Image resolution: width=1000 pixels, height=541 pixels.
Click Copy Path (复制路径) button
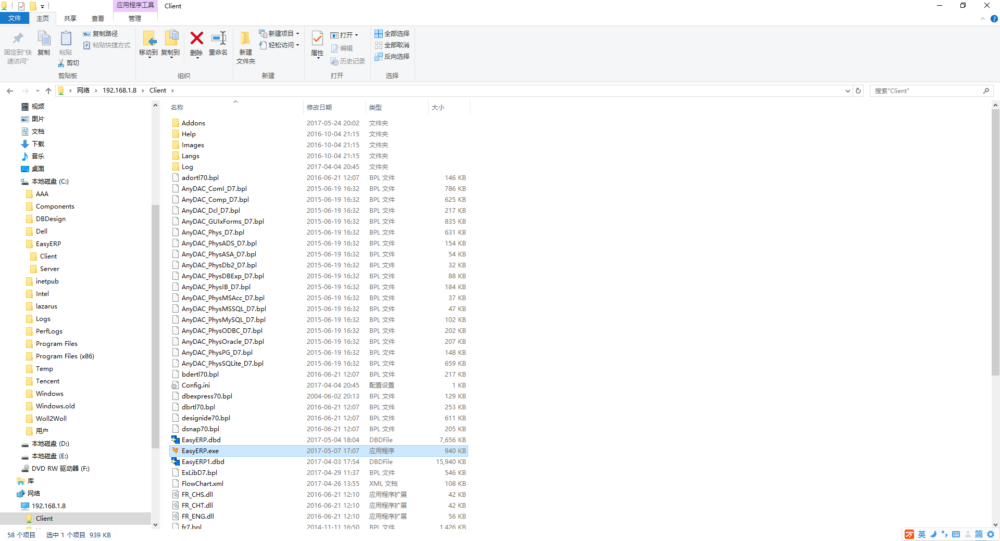101,34
